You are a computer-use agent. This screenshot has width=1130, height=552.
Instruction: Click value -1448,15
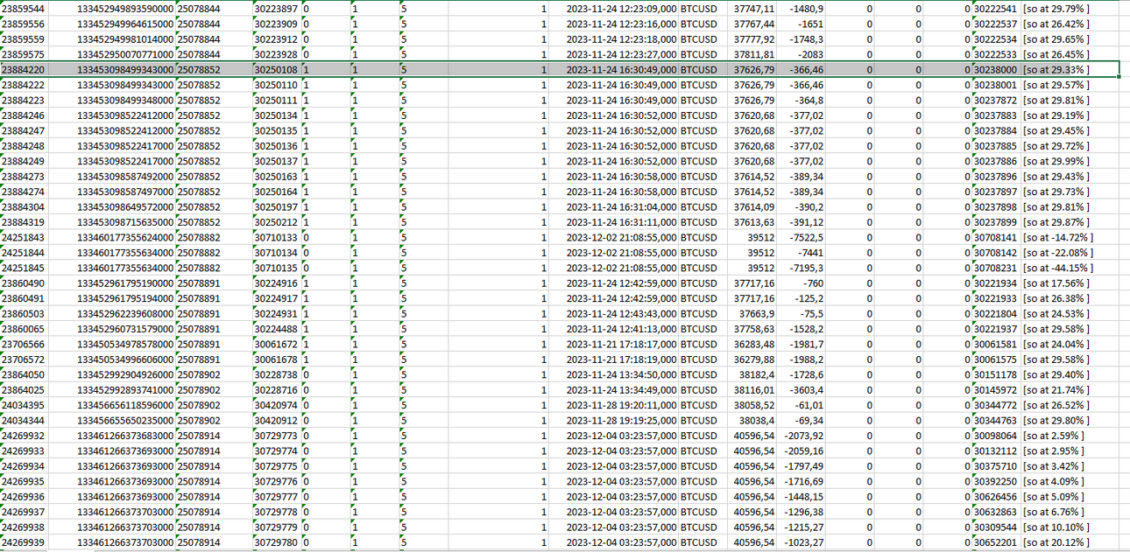tap(801, 497)
